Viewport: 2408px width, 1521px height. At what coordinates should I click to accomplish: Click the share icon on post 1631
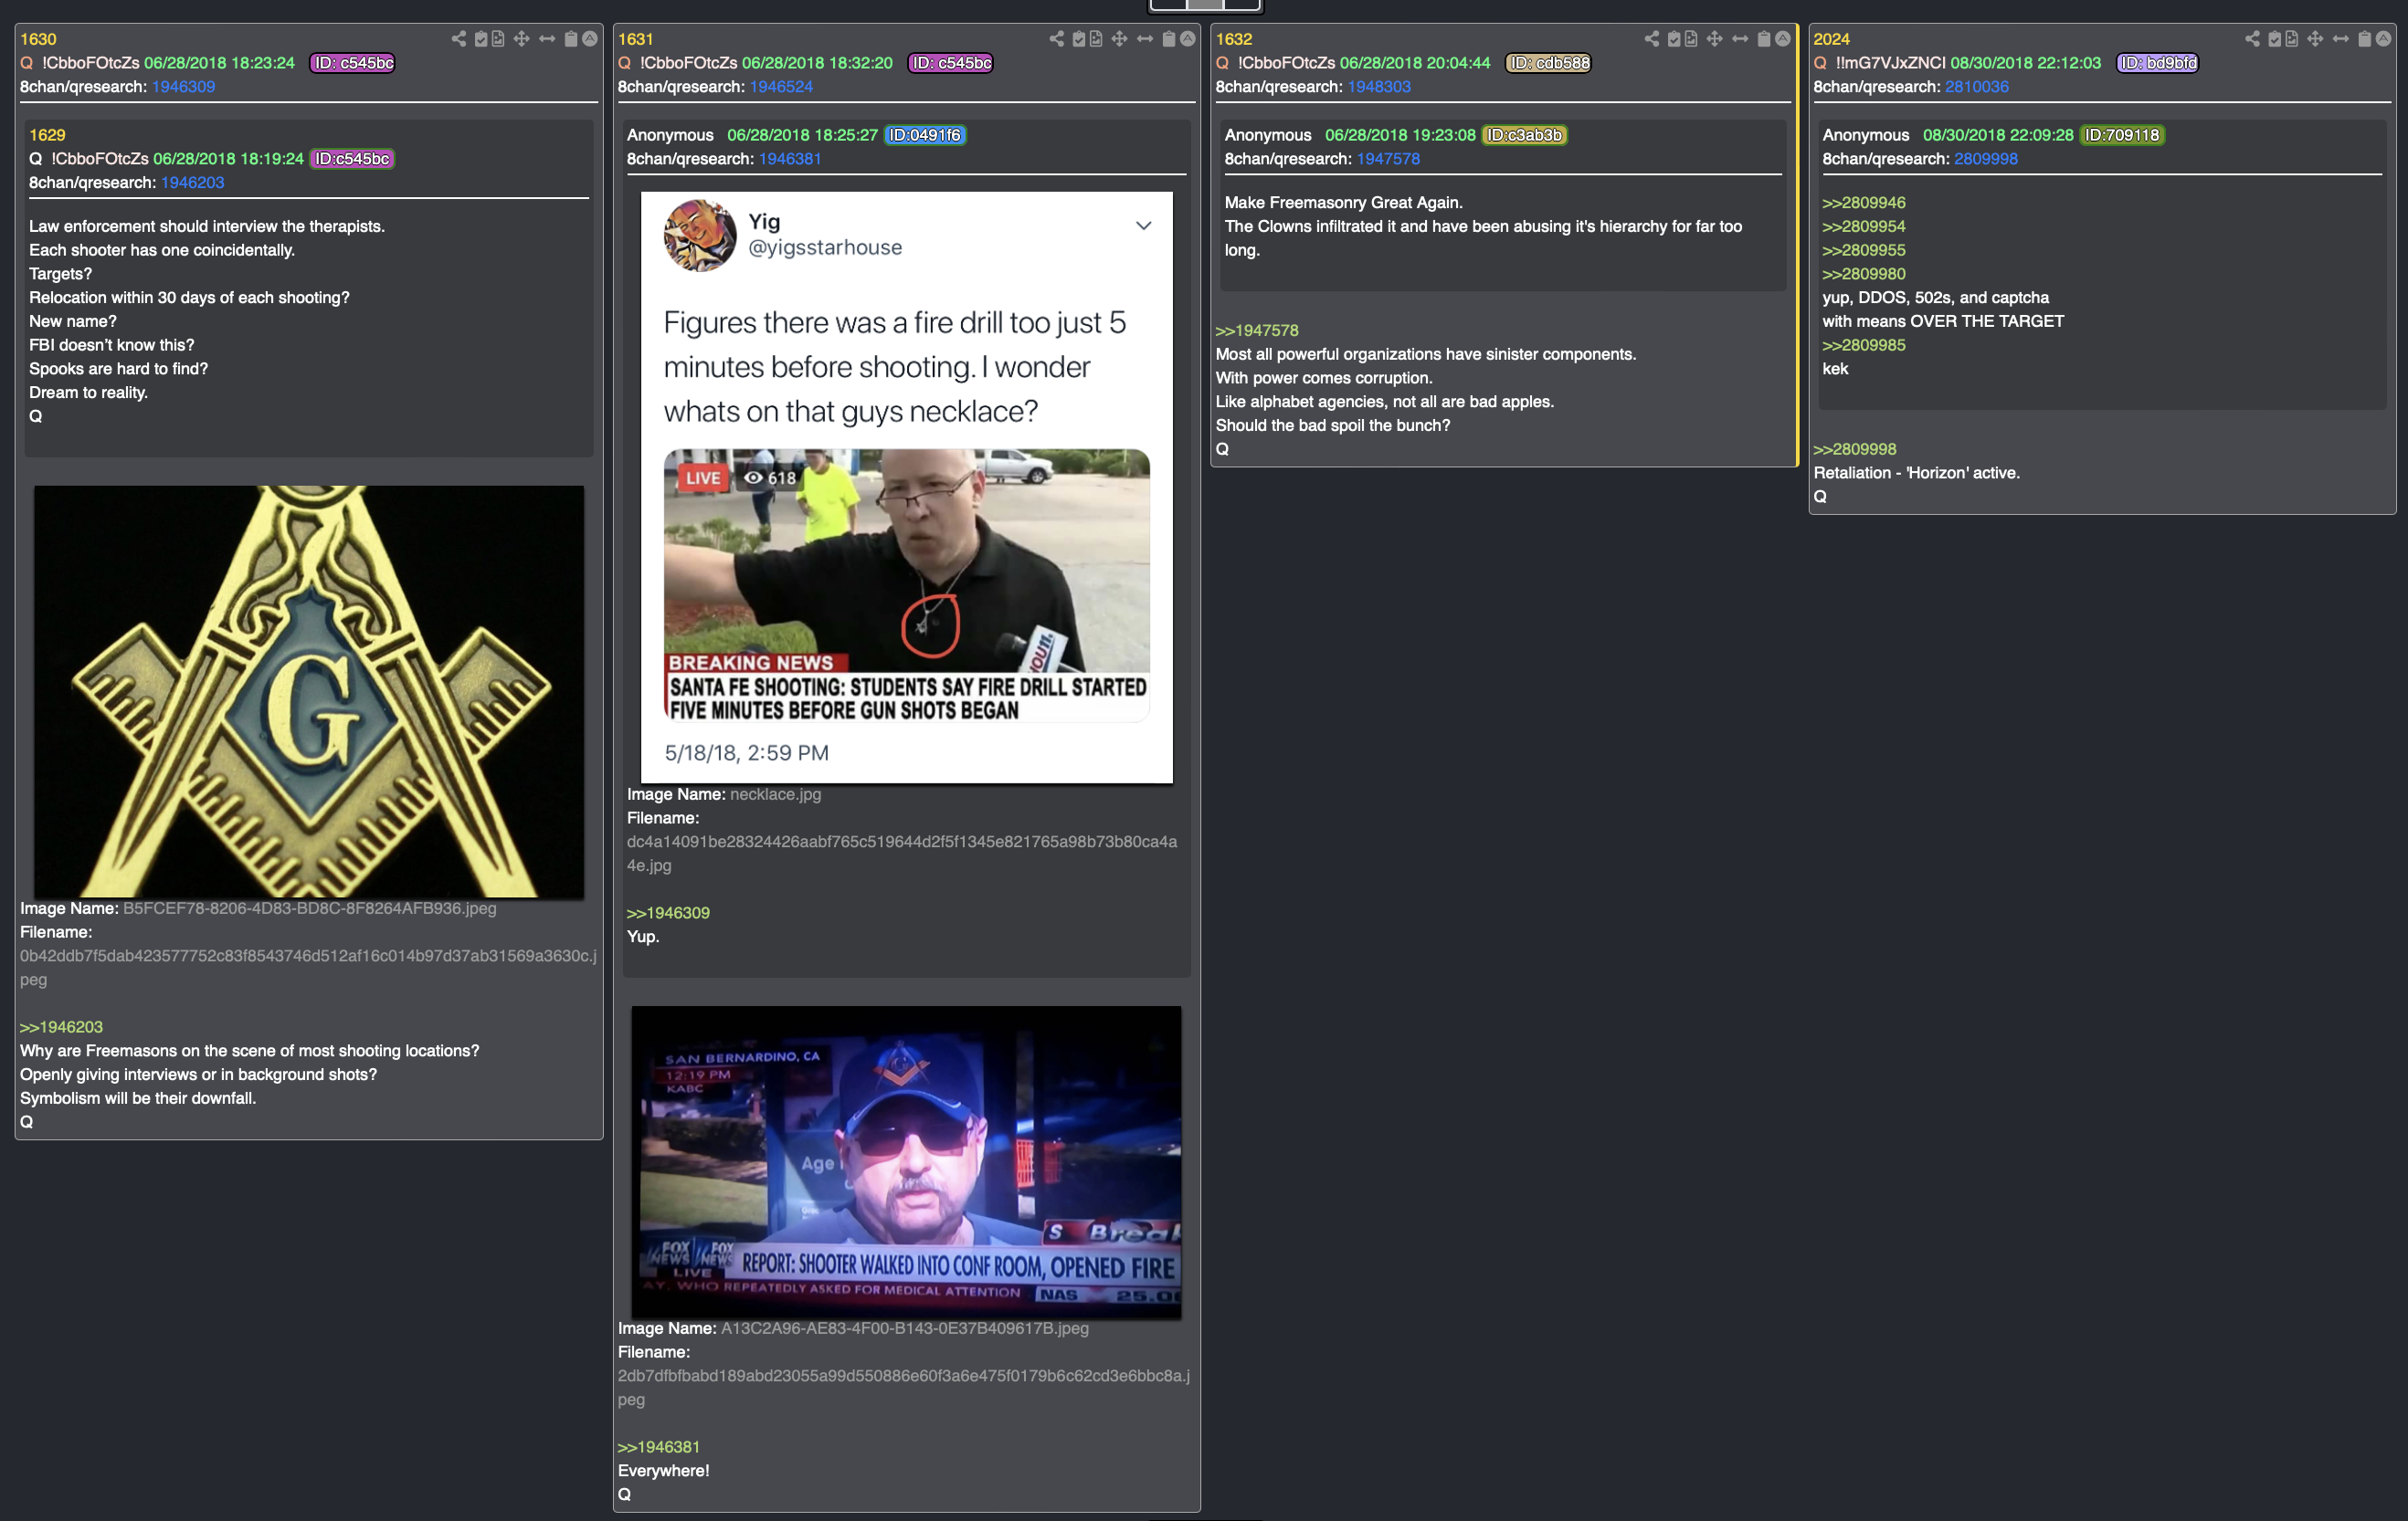pos(1056,39)
